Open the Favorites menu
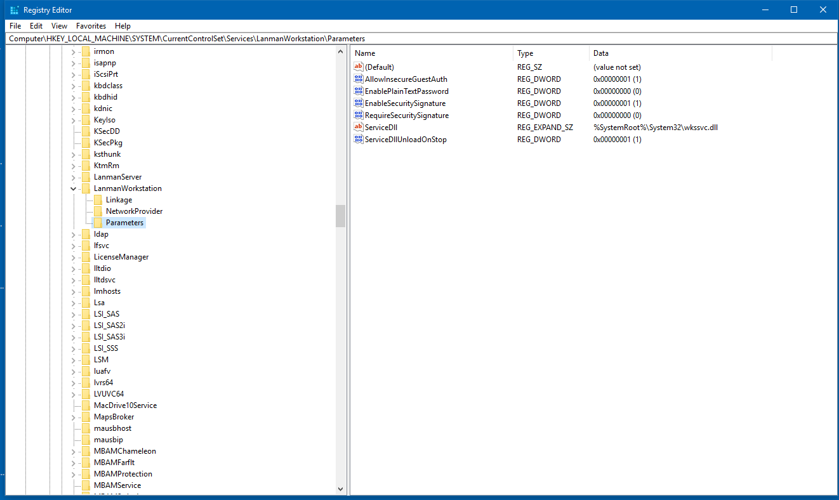839x500 pixels. click(91, 26)
